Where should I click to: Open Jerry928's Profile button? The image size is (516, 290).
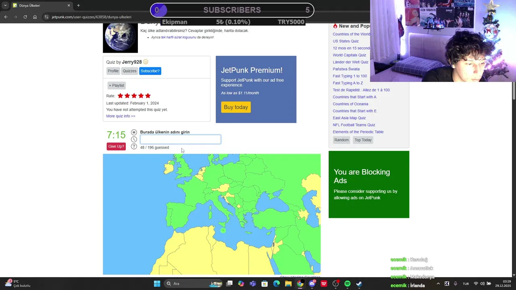tap(113, 71)
